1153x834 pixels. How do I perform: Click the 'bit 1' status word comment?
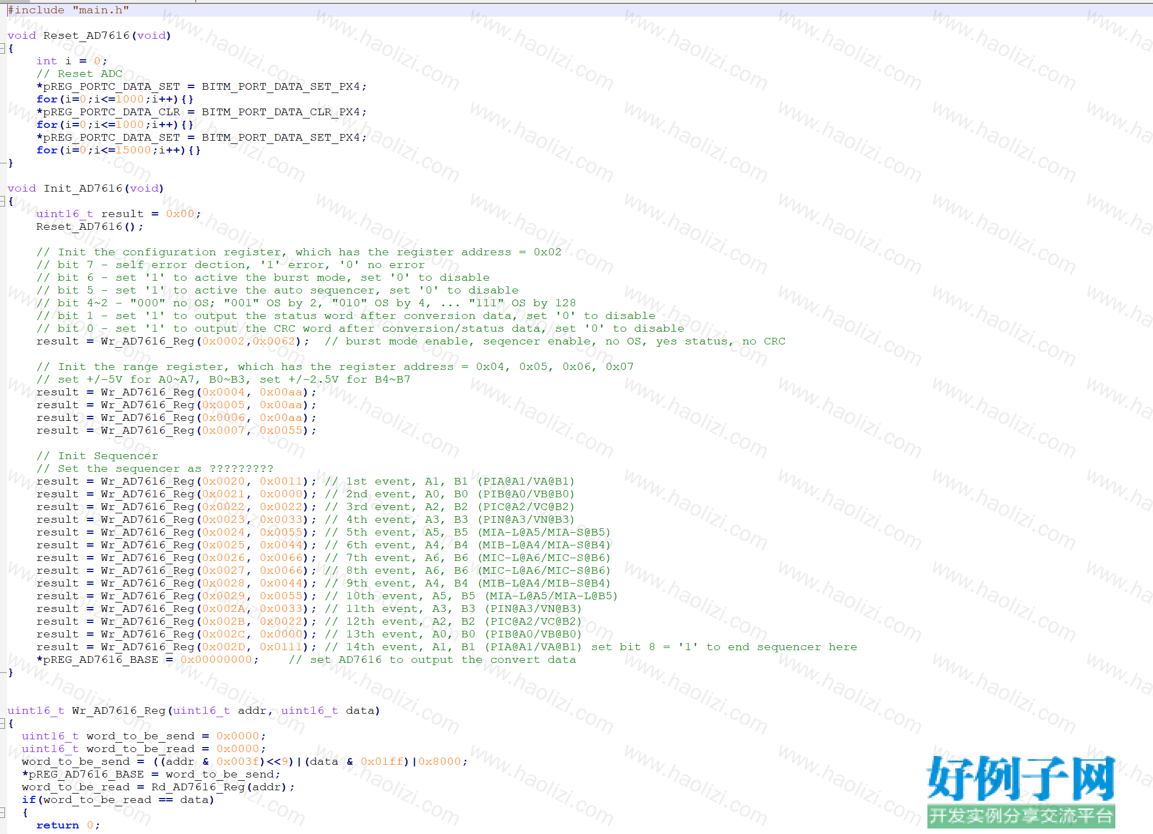coord(346,316)
